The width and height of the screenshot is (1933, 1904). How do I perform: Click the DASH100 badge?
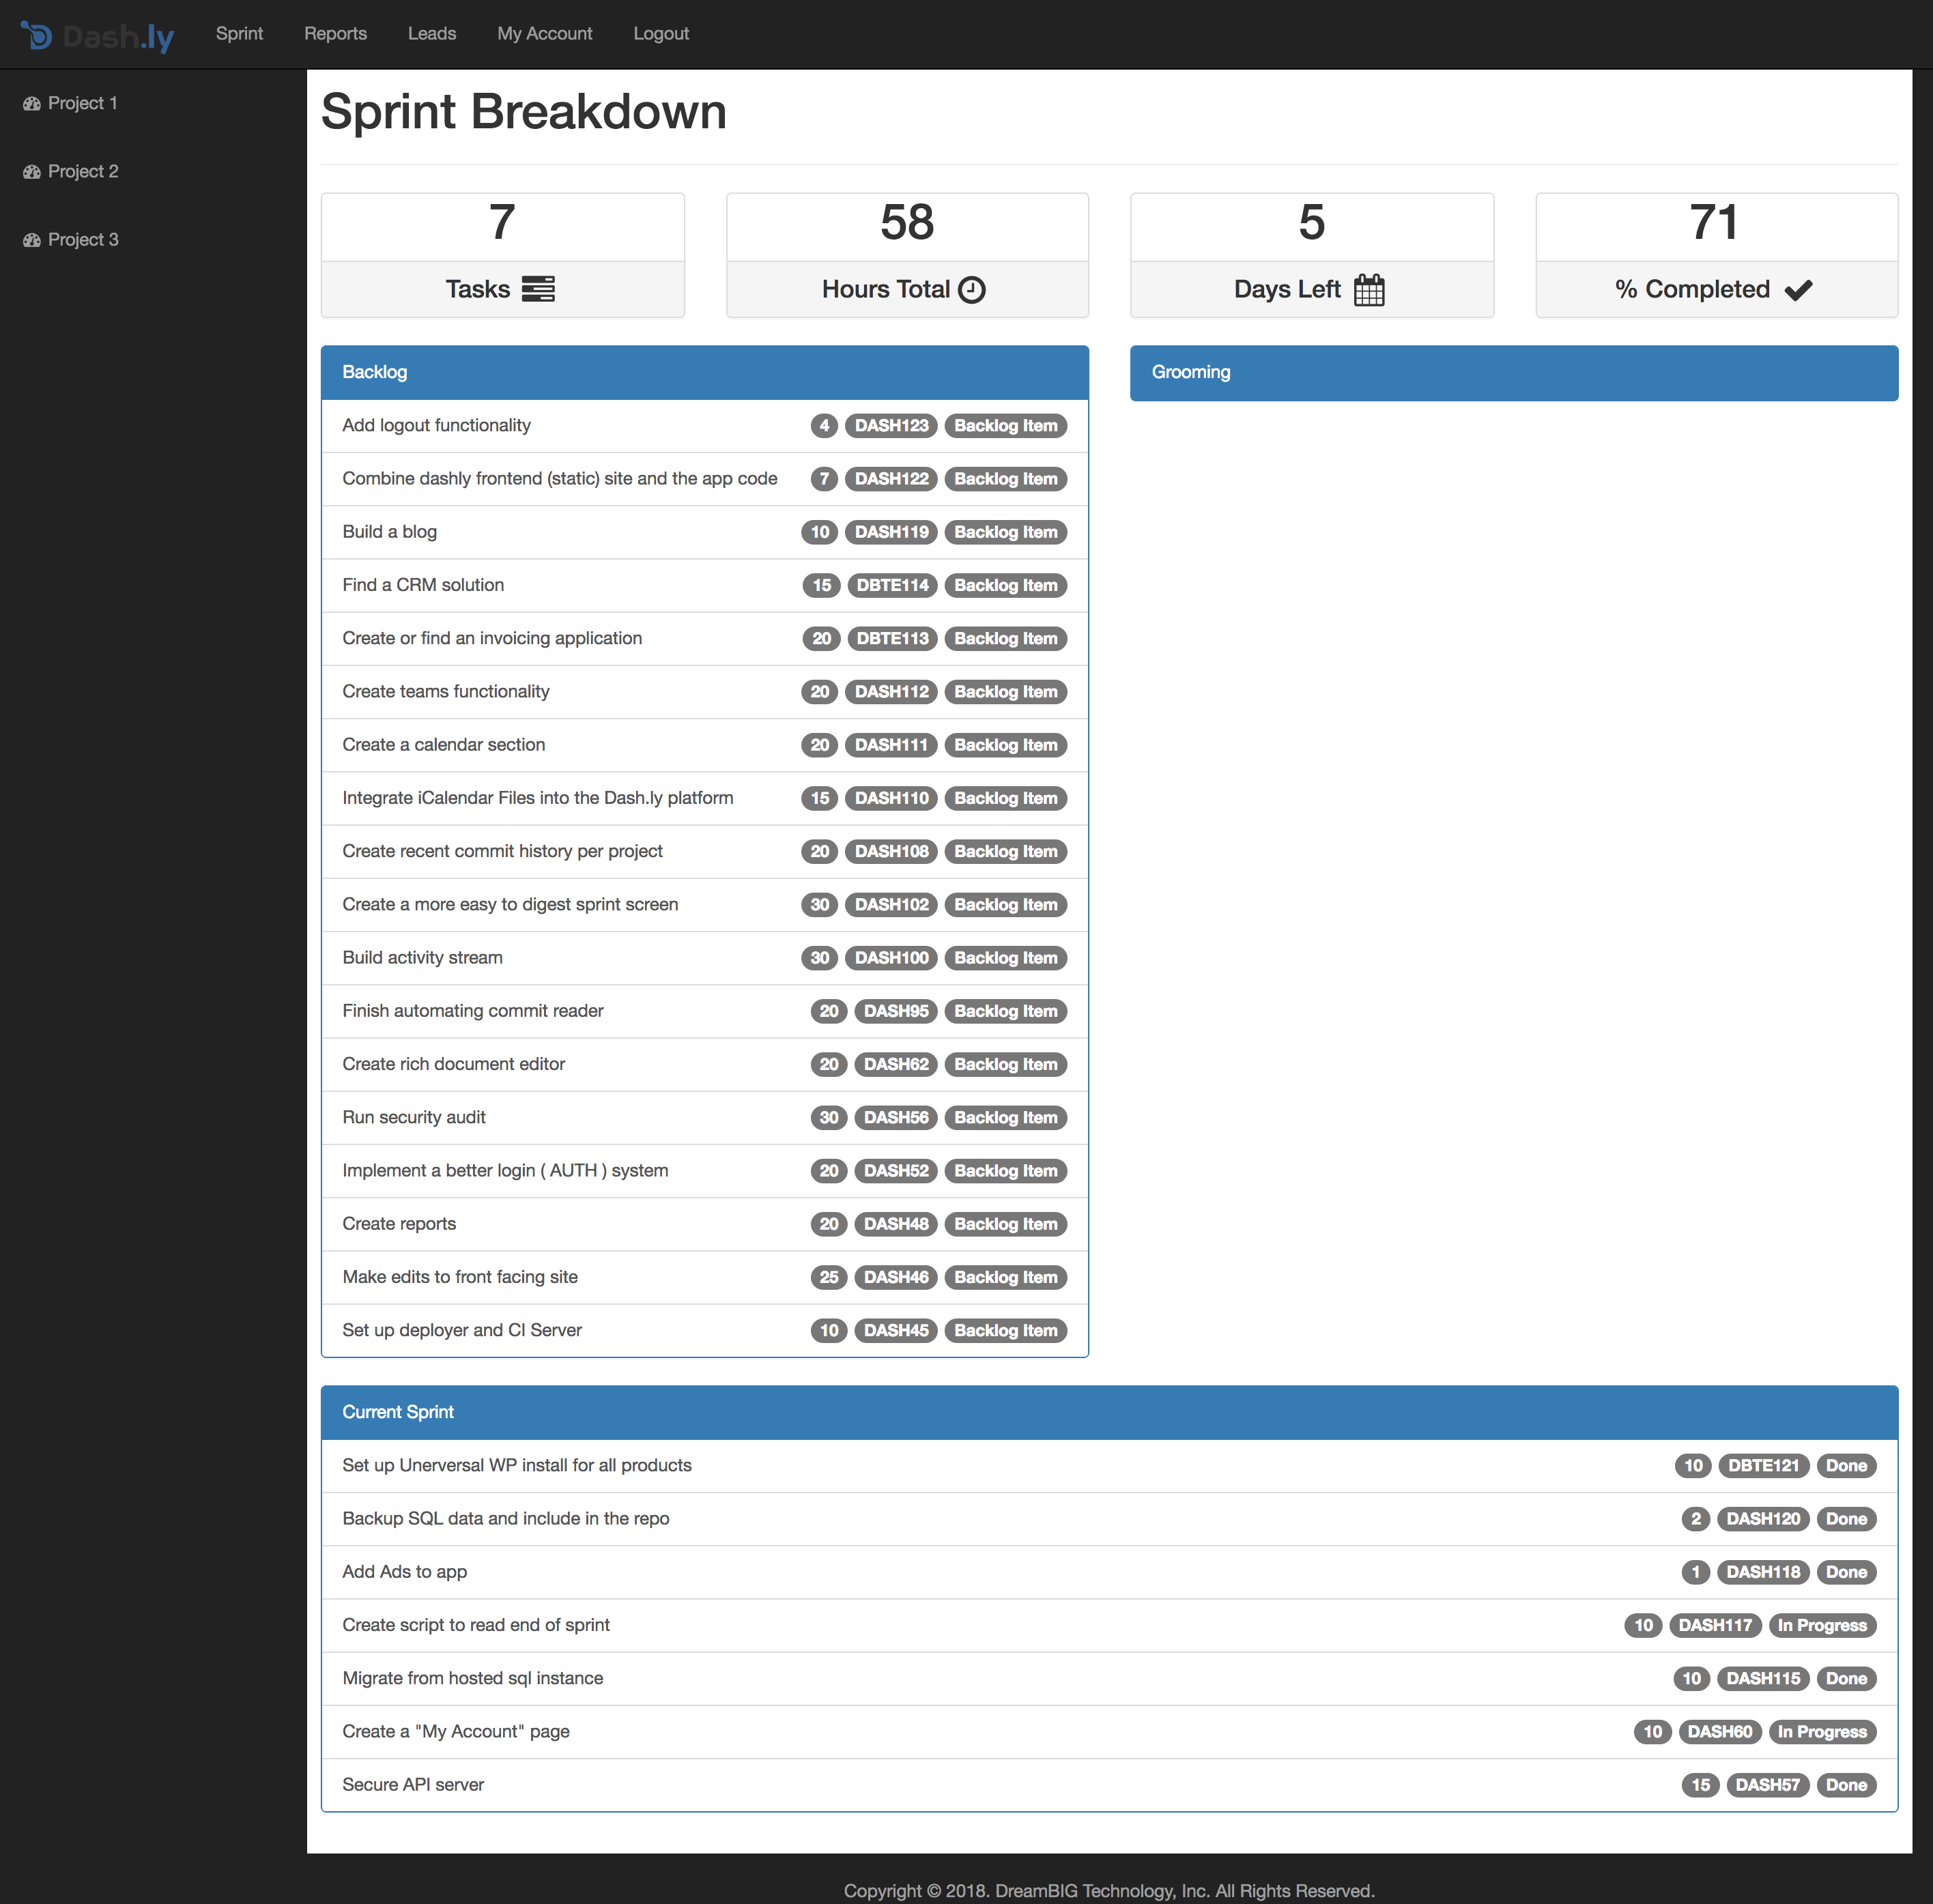tap(892, 958)
